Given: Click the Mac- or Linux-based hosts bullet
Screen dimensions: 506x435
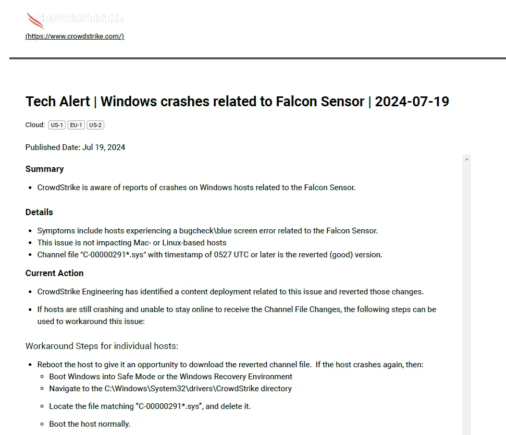Looking at the screenshot, I should 132,243.
